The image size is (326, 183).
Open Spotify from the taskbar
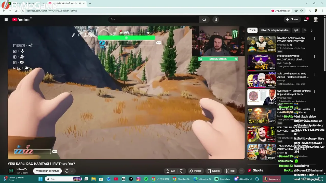(x=146, y=179)
